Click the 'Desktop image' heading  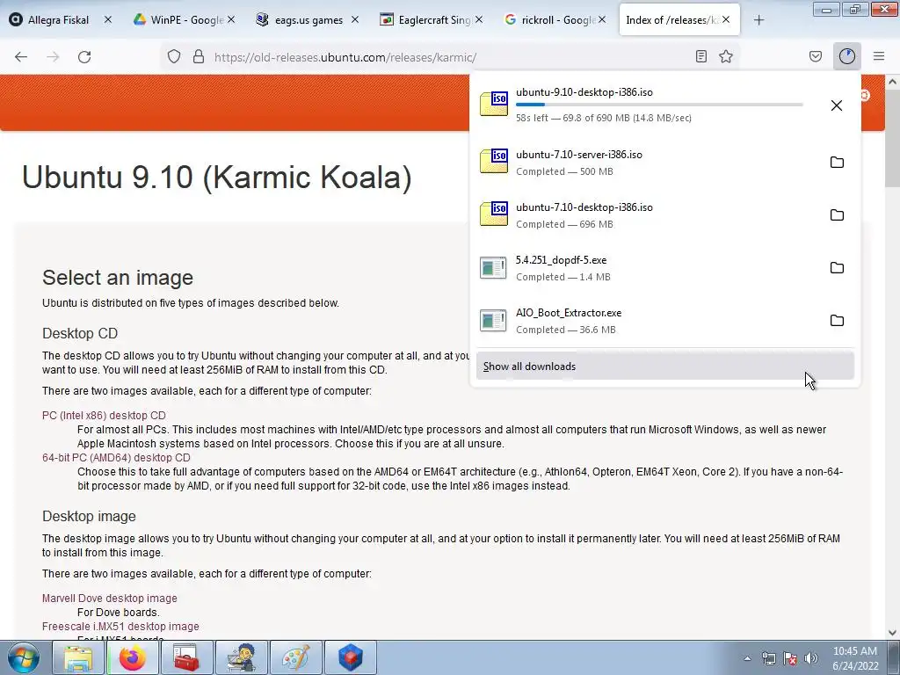(89, 516)
